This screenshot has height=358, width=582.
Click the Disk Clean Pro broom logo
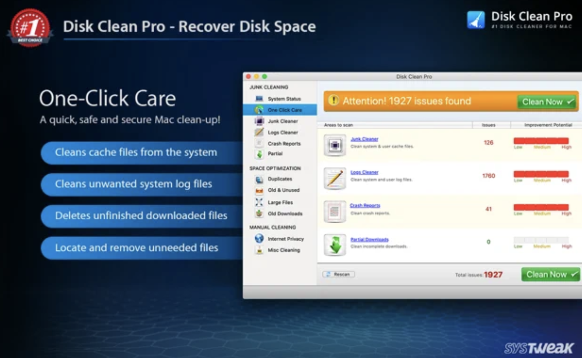pos(476,19)
